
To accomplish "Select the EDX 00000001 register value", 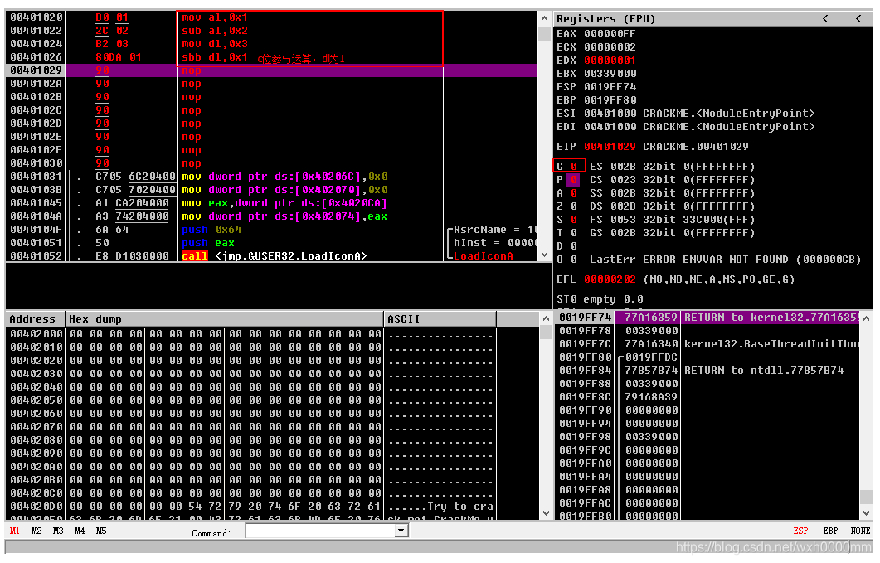I will click(x=610, y=61).
